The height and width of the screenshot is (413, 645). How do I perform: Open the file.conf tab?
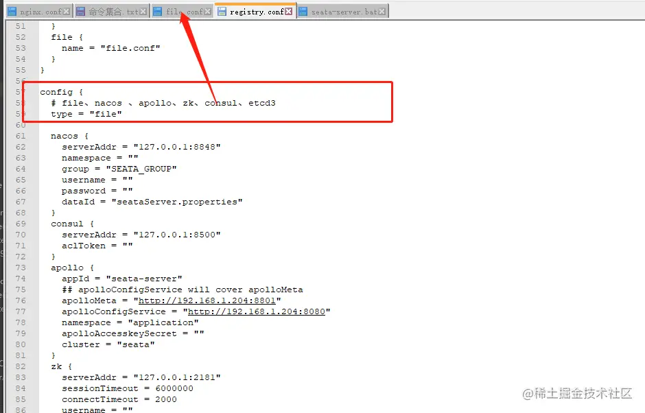[183, 12]
